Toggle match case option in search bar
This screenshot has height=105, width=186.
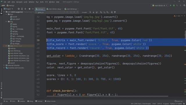pyautogui.click(x=71, y=12)
